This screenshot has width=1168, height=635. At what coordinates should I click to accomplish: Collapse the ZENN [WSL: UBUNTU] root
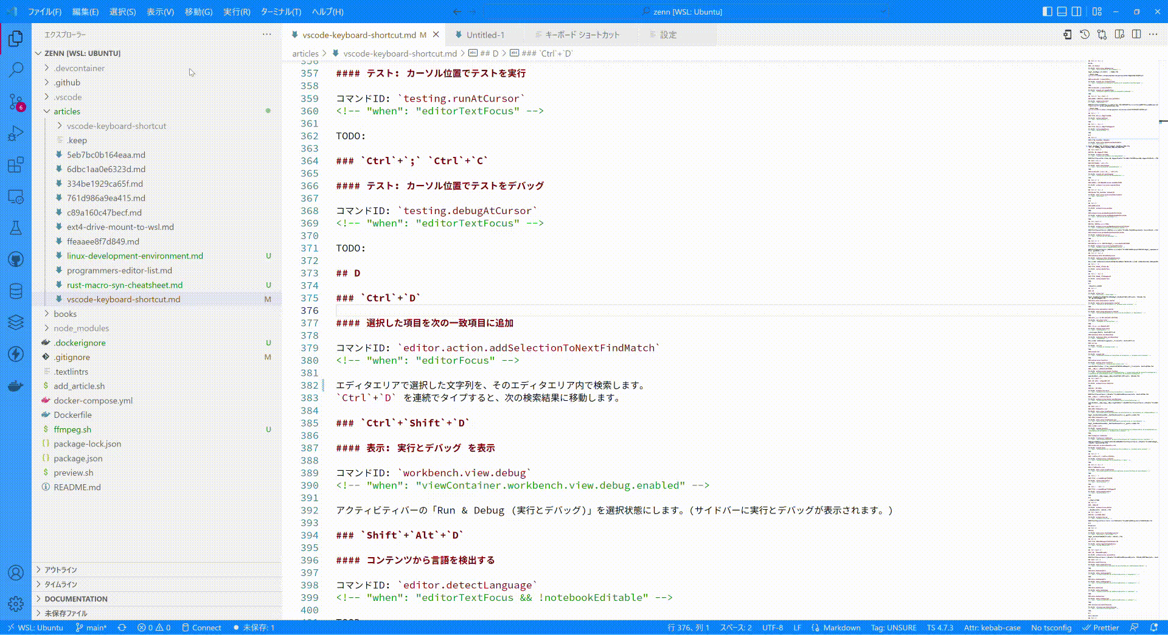coord(156,53)
